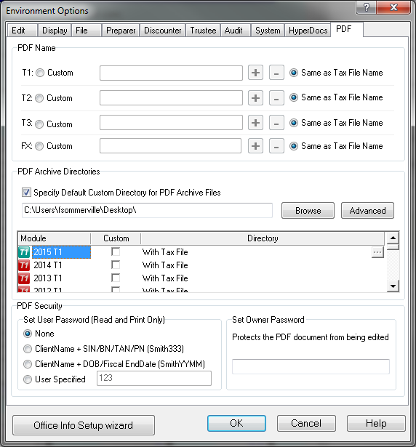
Task: Click the PDF archive directory path field
Action: click(147, 210)
